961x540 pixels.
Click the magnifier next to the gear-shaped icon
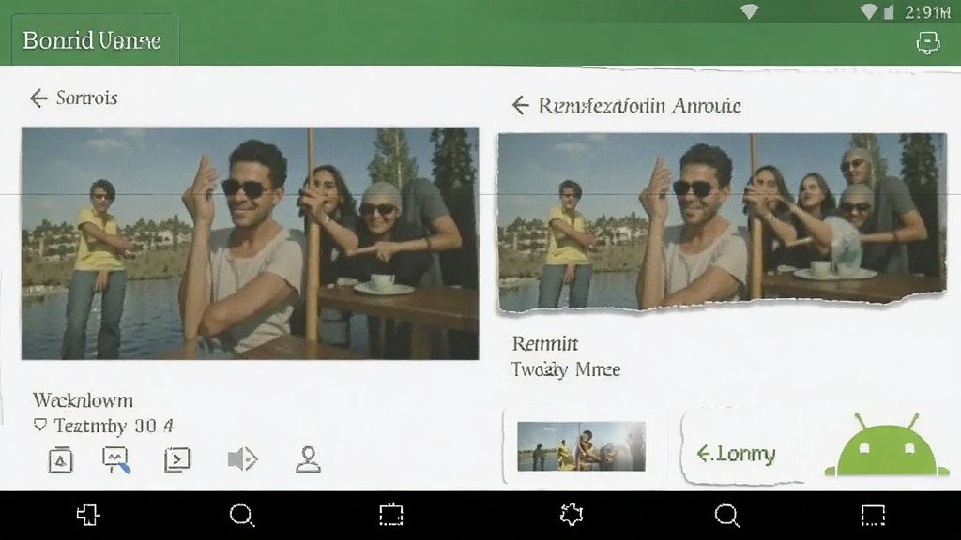pos(727,516)
